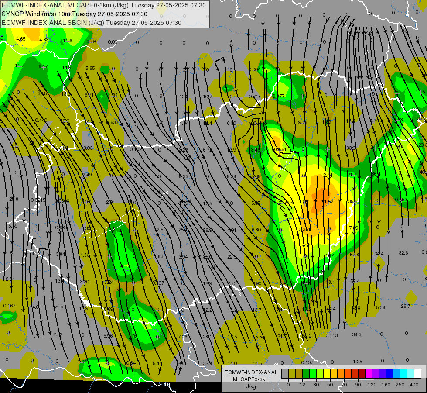Click the 250 tick label on the legend

(x=400, y=385)
